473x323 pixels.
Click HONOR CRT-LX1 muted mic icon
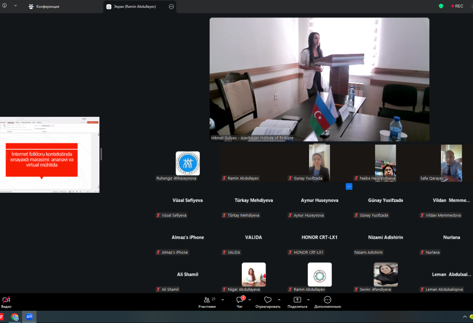[x=290, y=252]
